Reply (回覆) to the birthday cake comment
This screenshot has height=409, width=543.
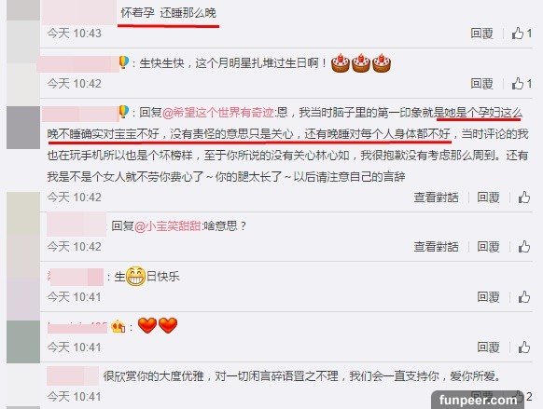(481, 83)
